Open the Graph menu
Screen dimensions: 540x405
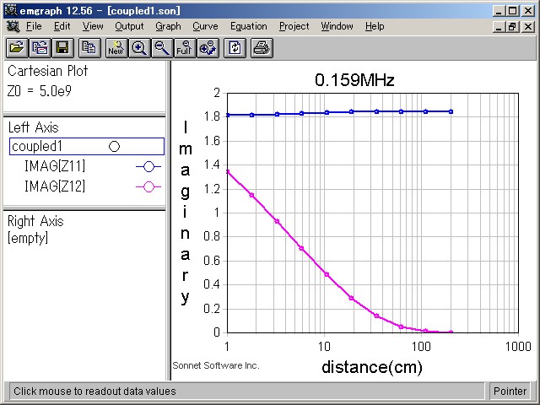[168, 26]
